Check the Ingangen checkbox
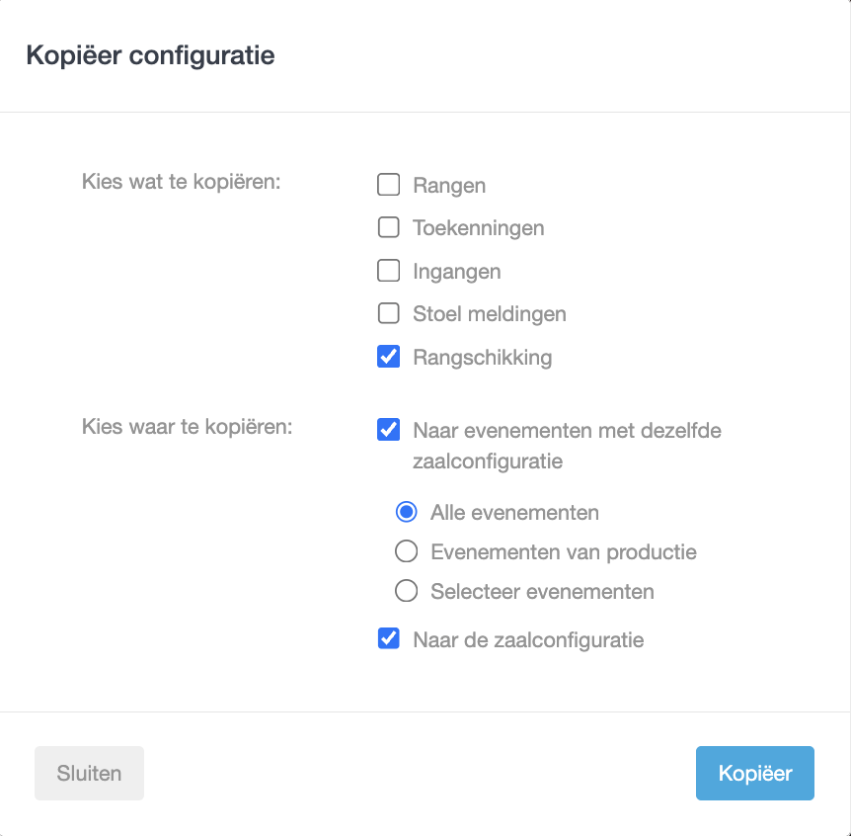 pos(389,271)
